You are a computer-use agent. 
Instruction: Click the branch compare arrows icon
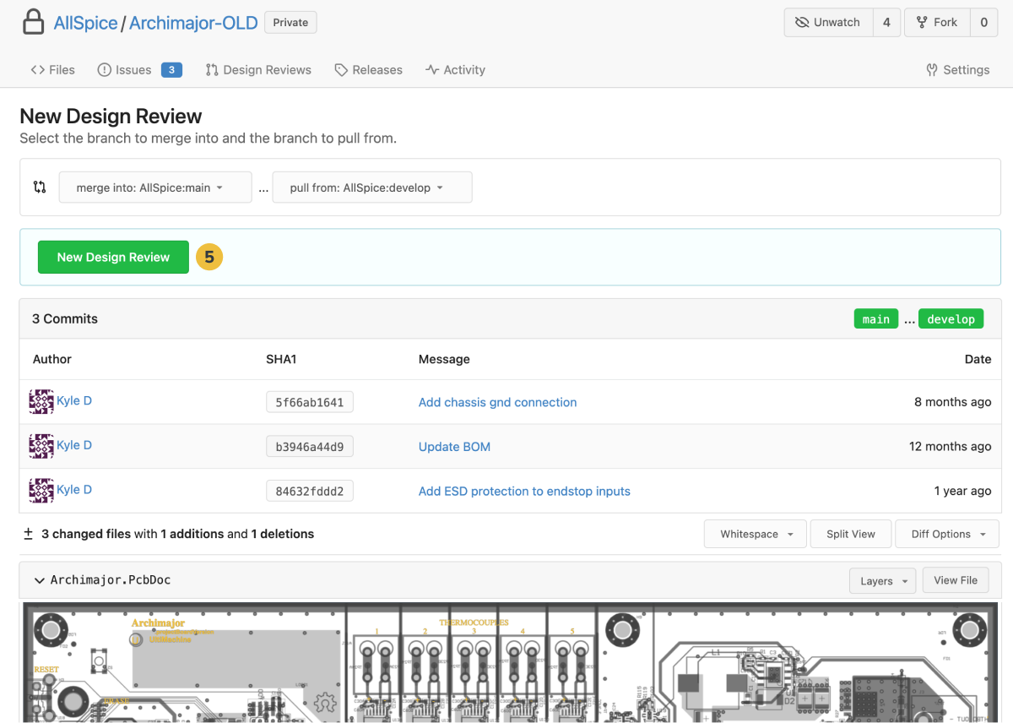[40, 188]
